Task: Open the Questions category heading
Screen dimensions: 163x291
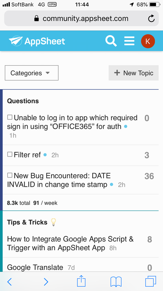Action: click(23, 101)
